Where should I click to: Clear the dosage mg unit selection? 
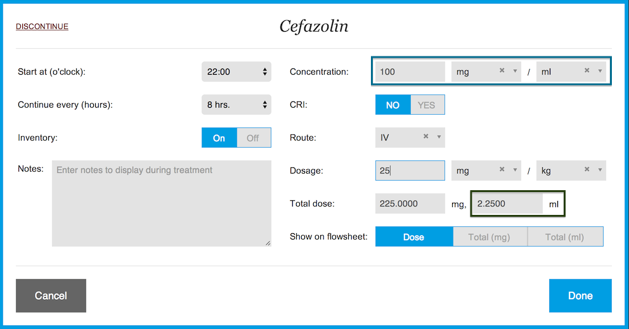pos(502,169)
